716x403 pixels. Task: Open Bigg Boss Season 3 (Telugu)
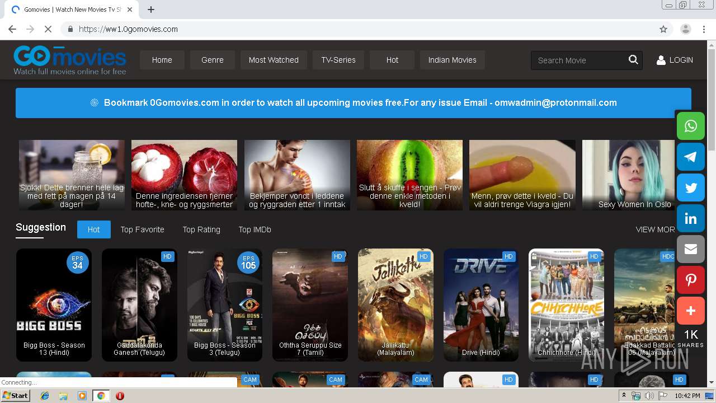click(225, 305)
